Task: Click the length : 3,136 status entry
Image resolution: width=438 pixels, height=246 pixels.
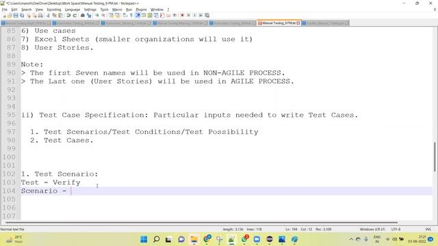Action: [x=233, y=230]
